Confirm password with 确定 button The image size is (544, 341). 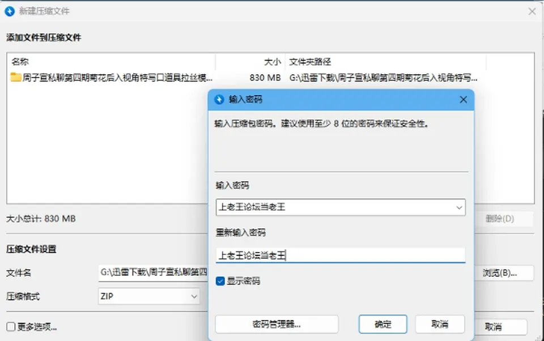[x=382, y=325]
